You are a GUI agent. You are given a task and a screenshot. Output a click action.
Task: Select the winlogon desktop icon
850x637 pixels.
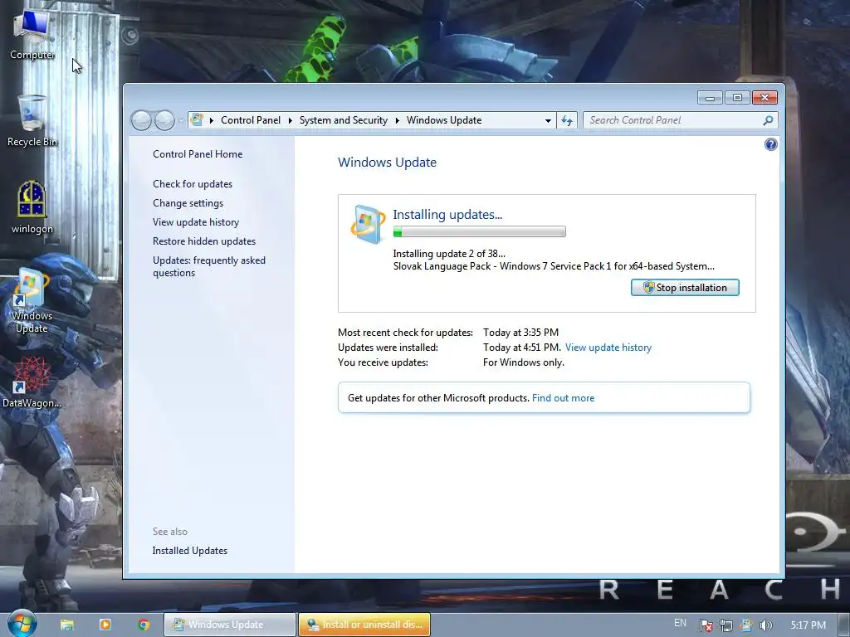point(32,207)
